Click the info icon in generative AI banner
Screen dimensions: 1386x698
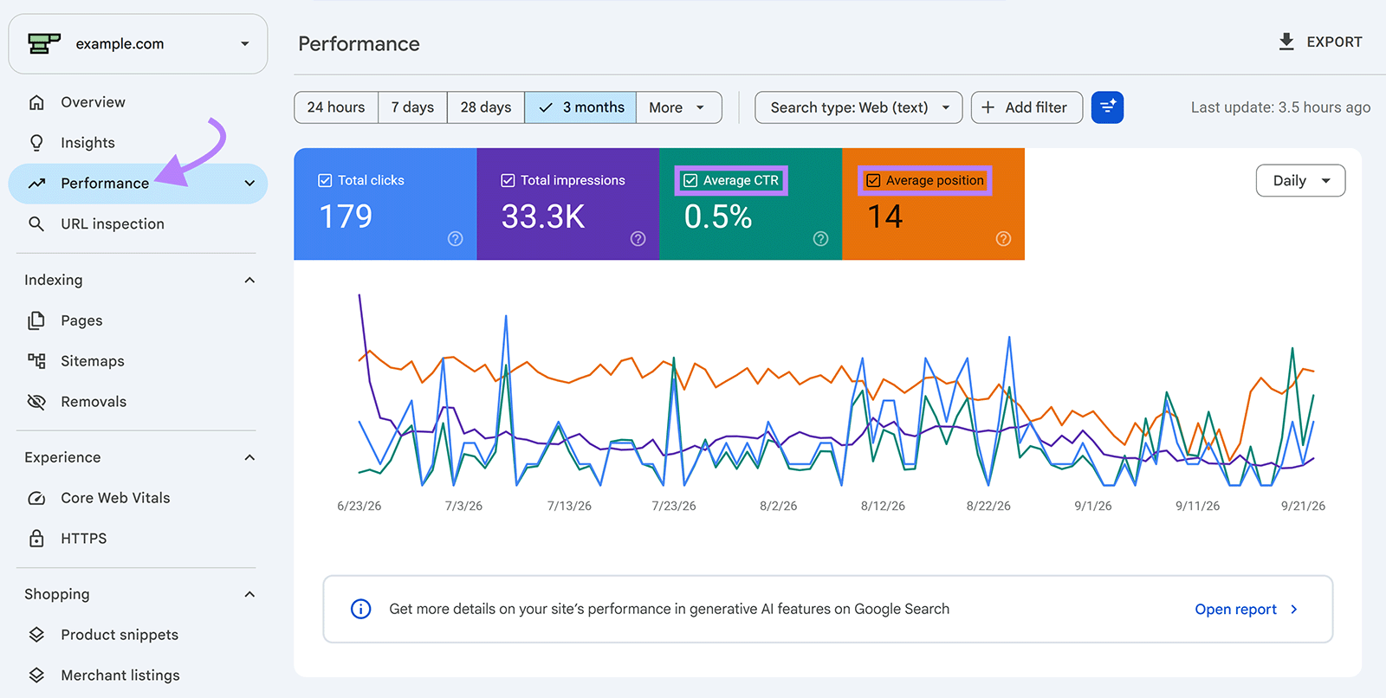pyautogui.click(x=361, y=609)
